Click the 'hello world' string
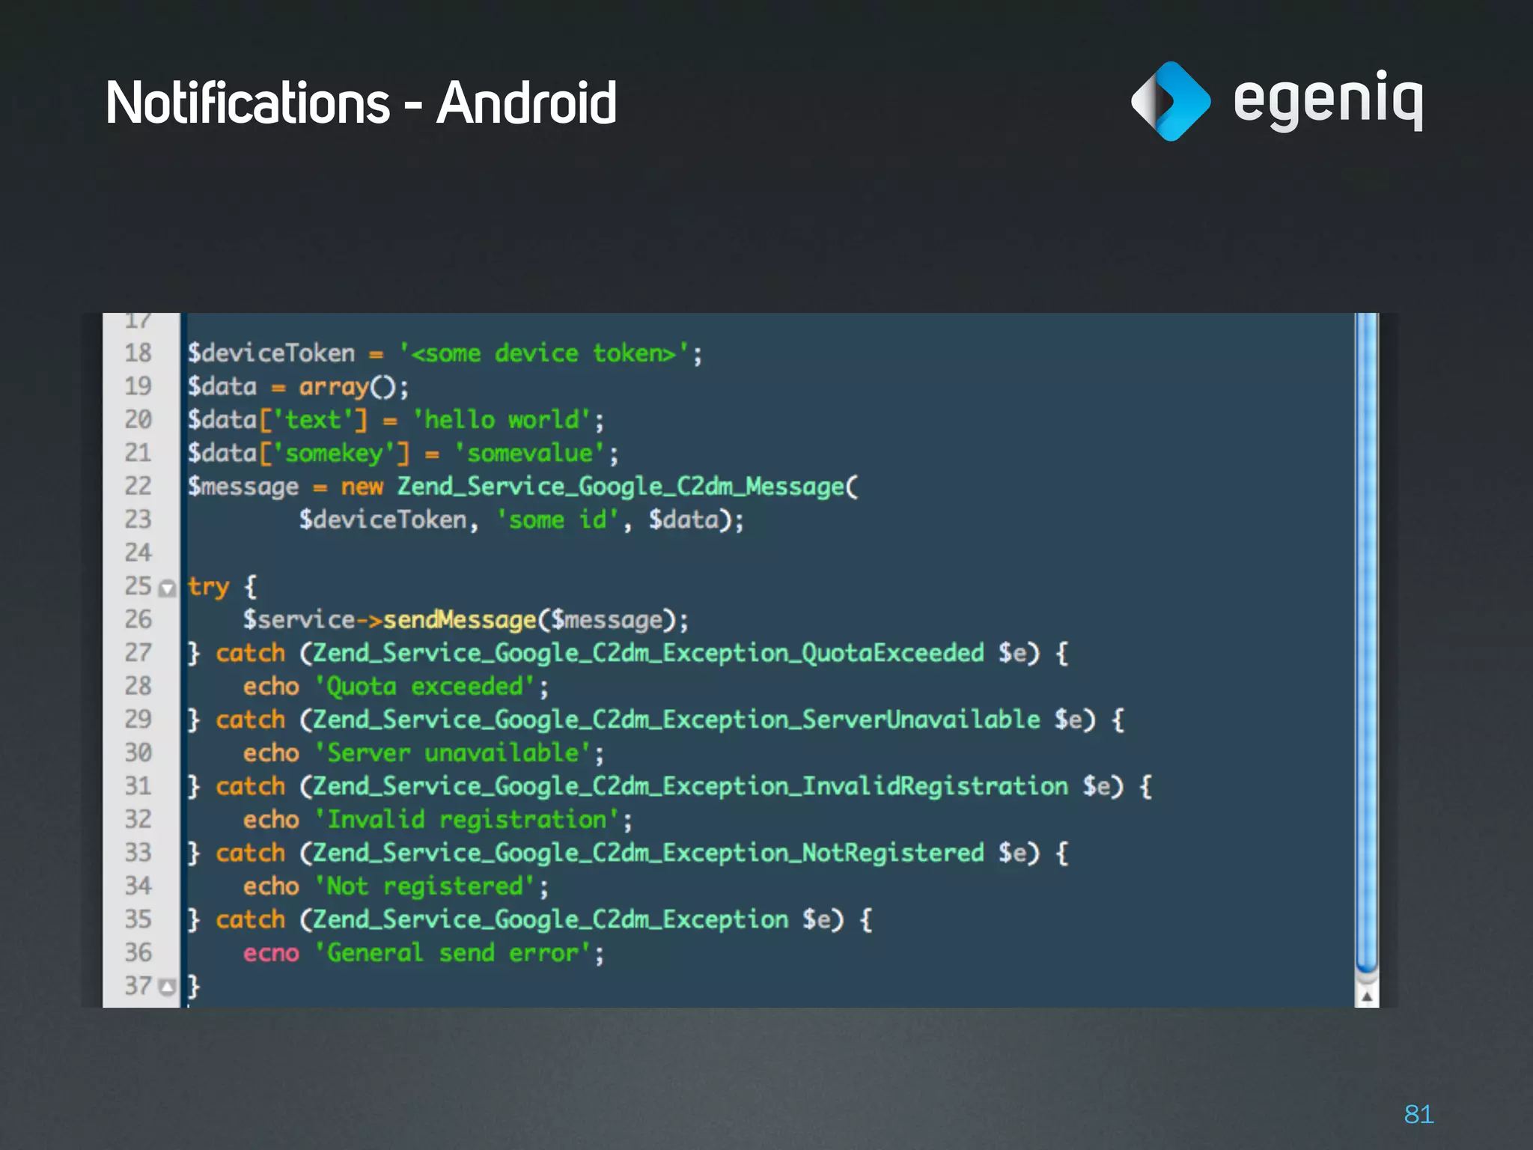The image size is (1533, 1150). pyautogui.click(x=502, y=419)
